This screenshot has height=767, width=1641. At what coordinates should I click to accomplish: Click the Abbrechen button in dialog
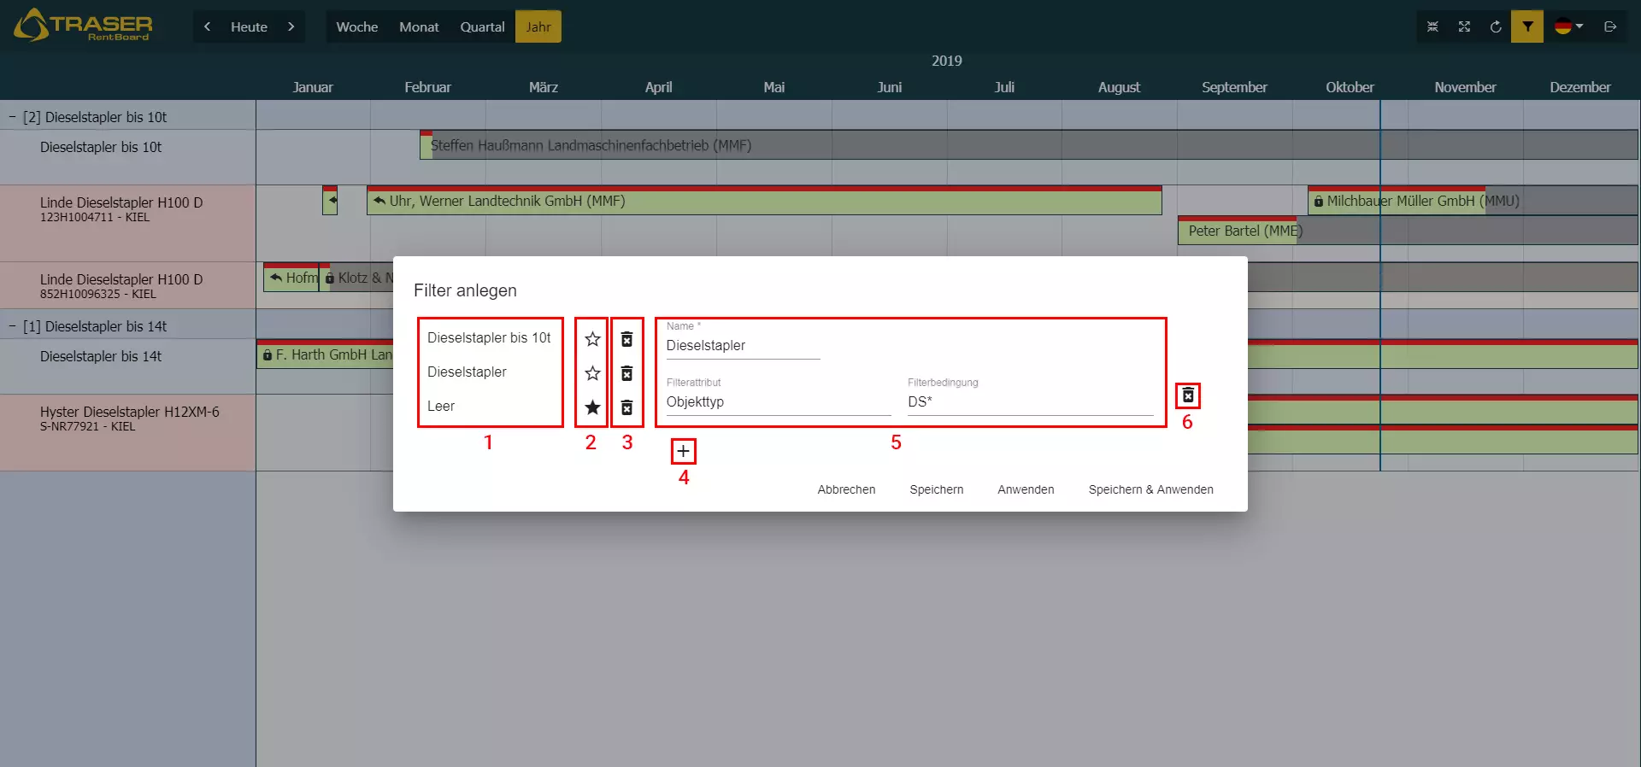tap(846, 489)
